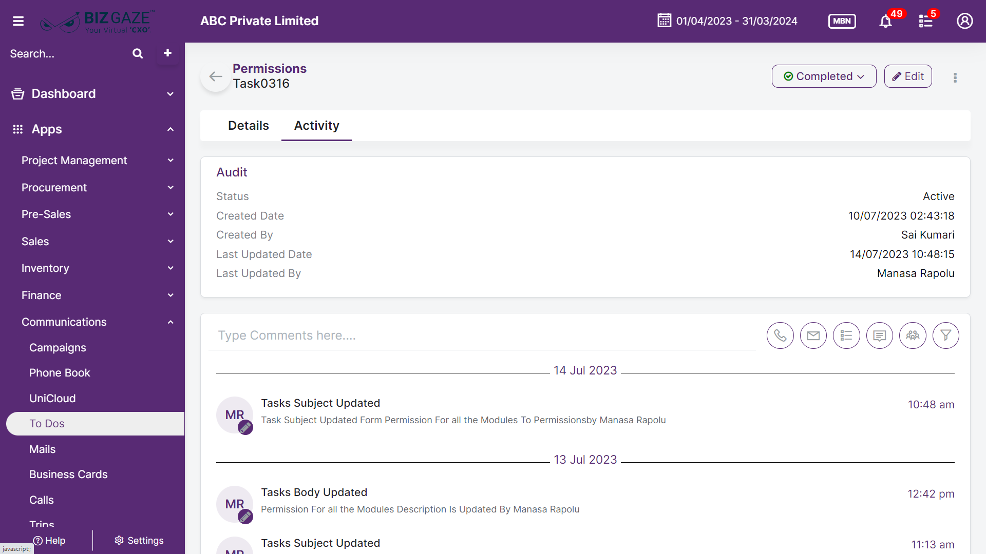Screen dimensions: 986x554
Task: Click the meeting group activity icon
Action: (x=913, y=335)
